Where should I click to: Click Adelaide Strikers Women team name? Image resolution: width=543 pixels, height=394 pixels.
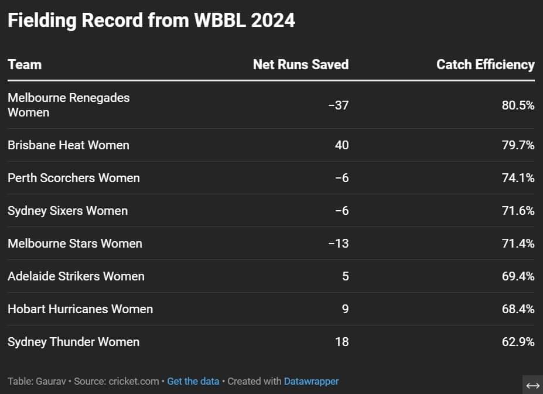coord(76,276)
